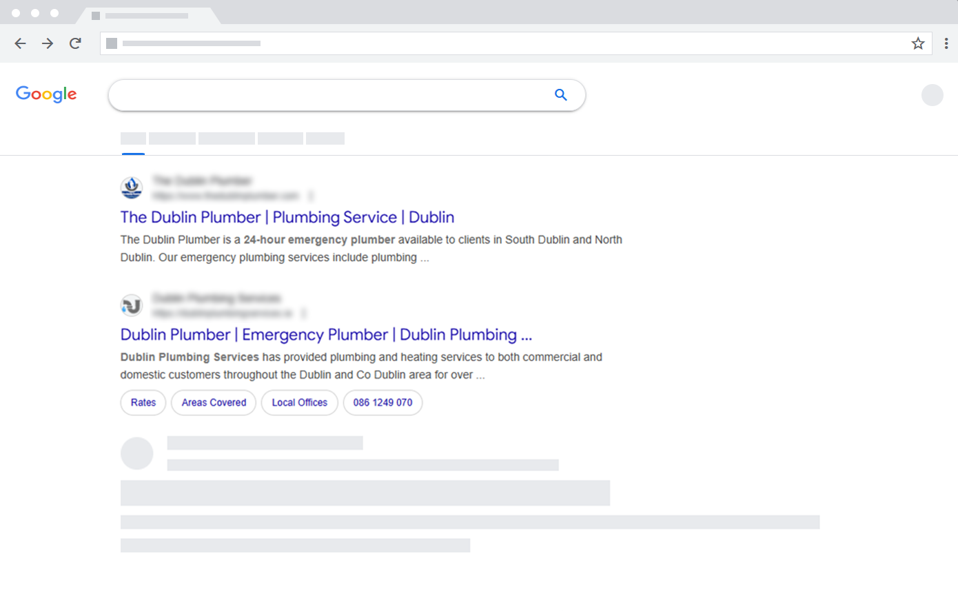This screenshot has height=611, width=958.
Task: Click the browser forward arrow
Action: (48, 43)
